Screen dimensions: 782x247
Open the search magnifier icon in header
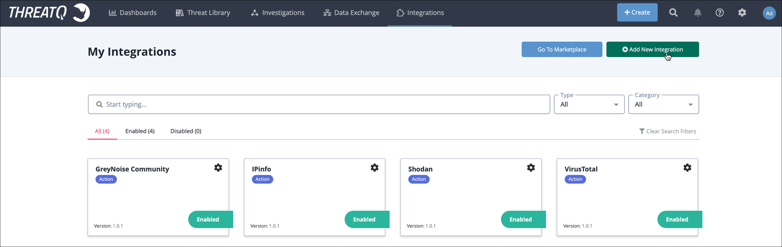tap(673, 13)
